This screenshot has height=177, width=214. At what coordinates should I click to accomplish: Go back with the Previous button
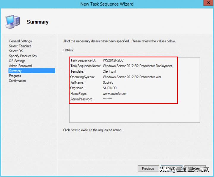148,169
